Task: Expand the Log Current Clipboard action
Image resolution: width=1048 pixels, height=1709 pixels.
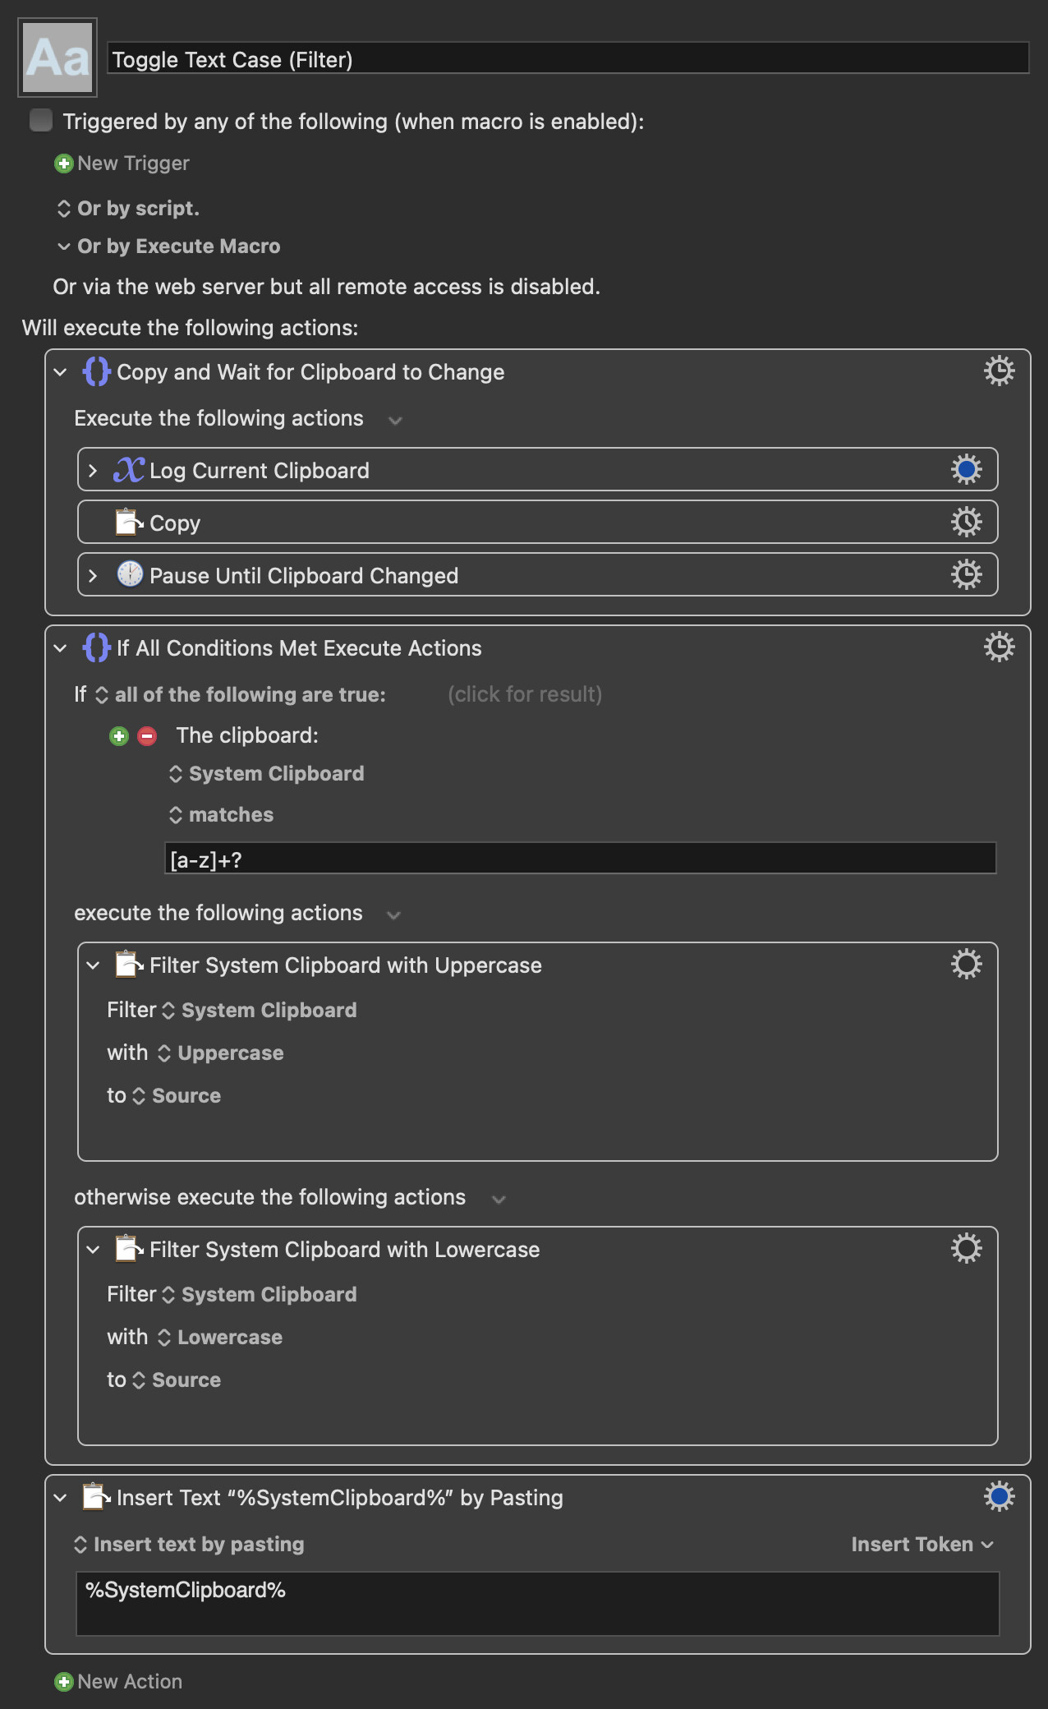Action: click(93, 471)
